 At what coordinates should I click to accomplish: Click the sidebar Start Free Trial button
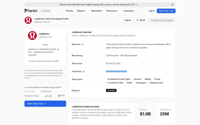45,104
